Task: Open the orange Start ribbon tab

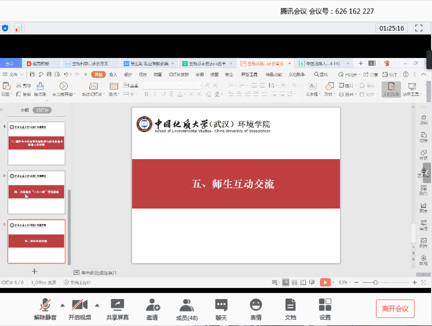Action: (97, 74)
